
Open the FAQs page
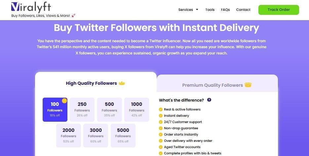coord(225,10)
